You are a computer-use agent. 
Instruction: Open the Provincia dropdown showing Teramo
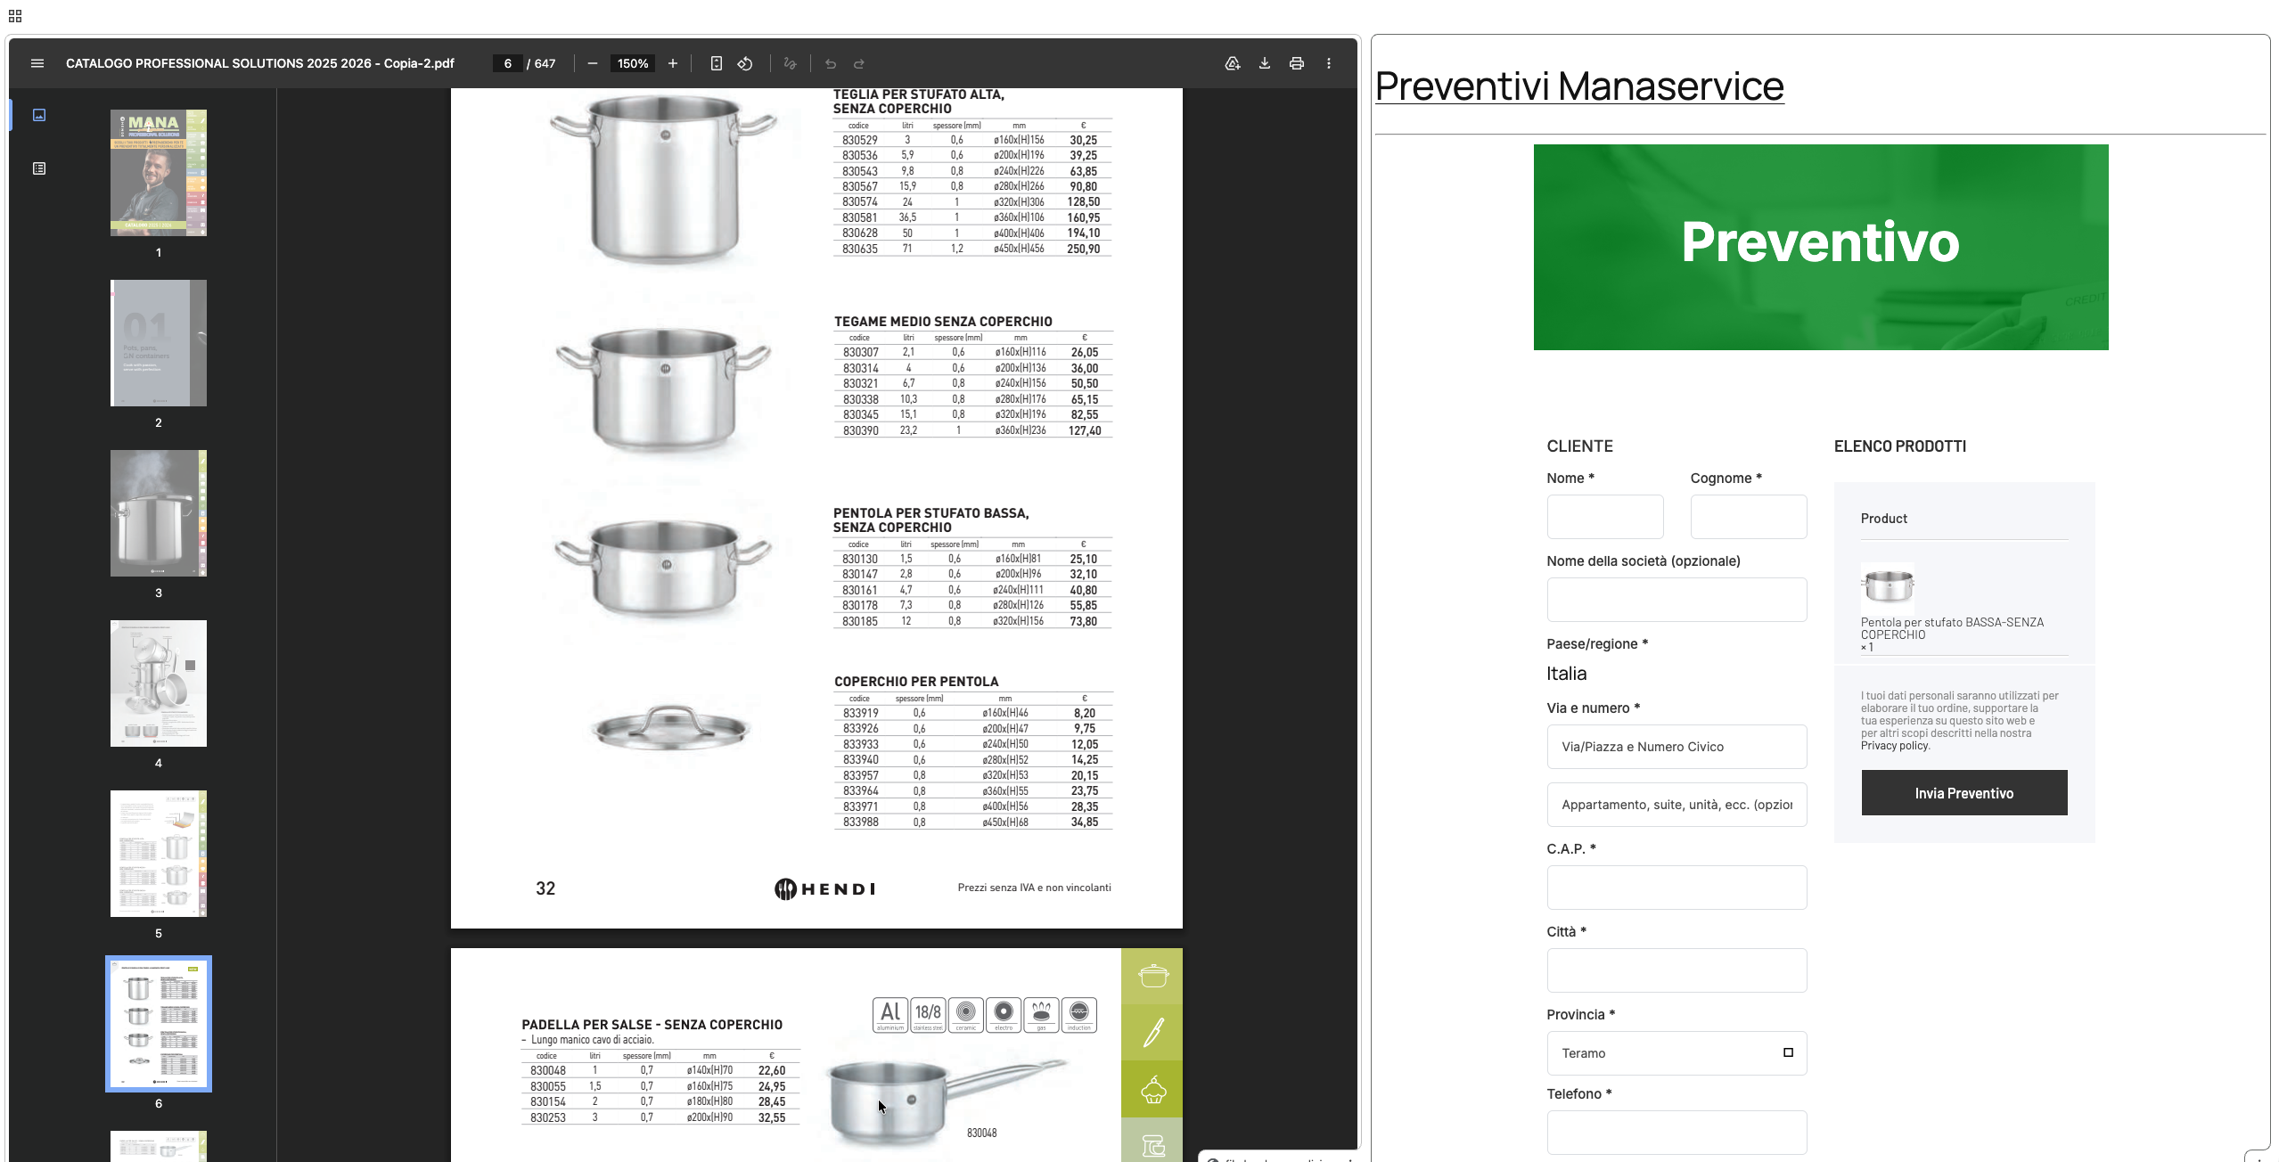coord(1676,1053)
